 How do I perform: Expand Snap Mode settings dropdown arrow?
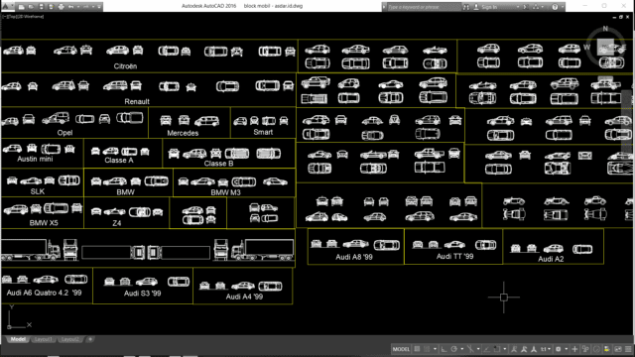click(x=435, y=349)
